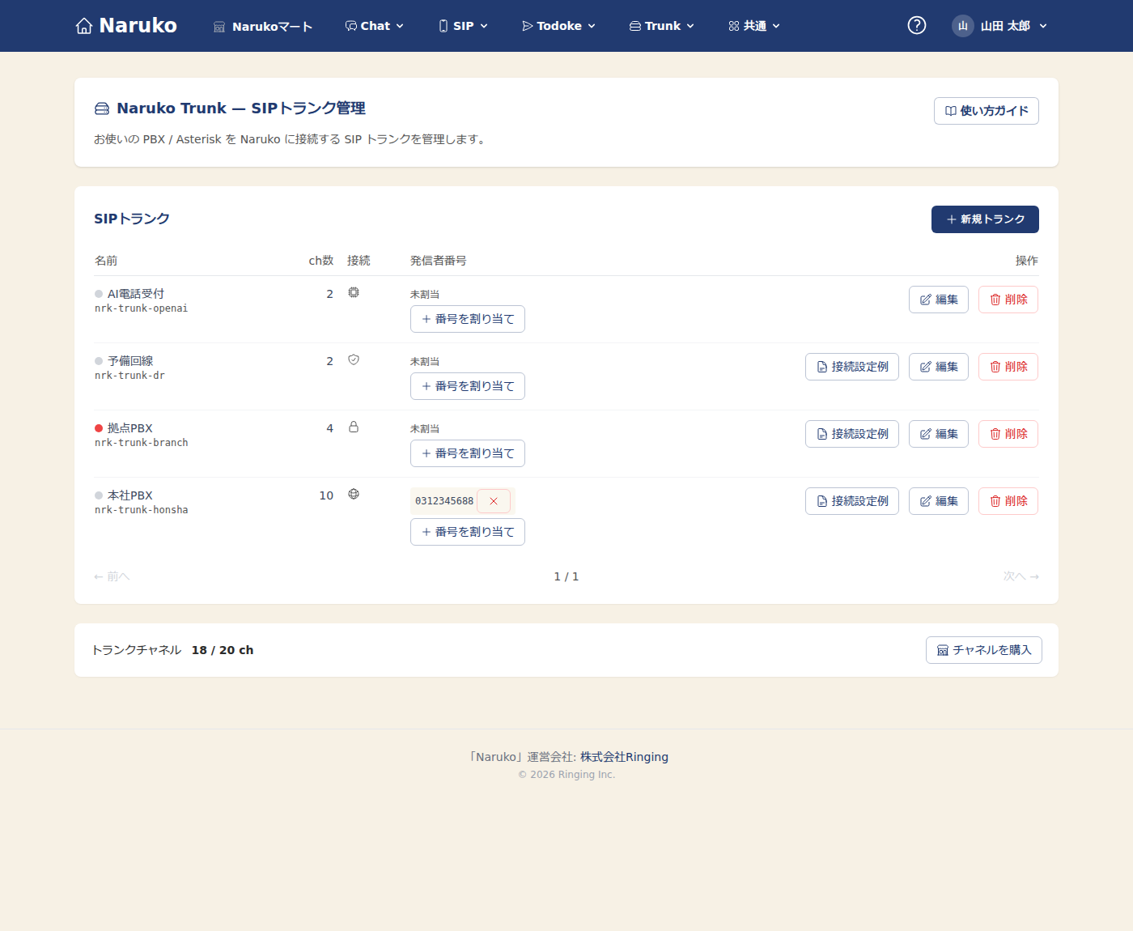This screenshot has width=1133, height=931.
Task: Assign number to 予備回線 trunk
Action: (x=468, y=386)
